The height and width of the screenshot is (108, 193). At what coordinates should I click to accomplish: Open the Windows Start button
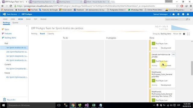click(3, 105)
